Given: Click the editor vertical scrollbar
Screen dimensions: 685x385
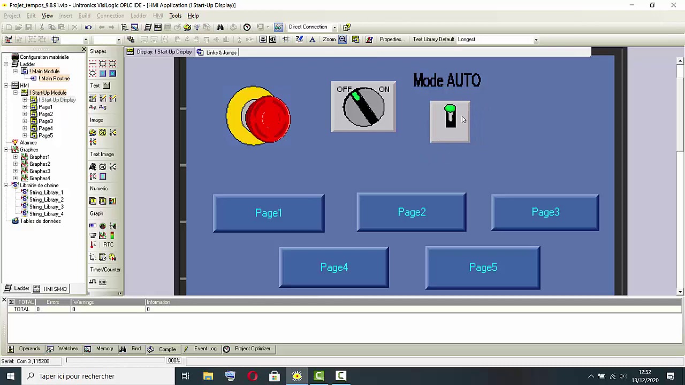Looking at the screenshot, I should (x=680, y=175).
